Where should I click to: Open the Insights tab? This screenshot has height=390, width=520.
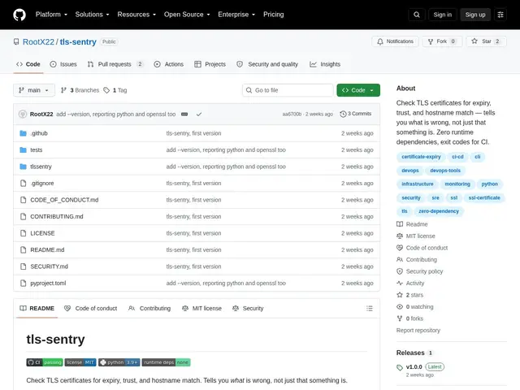pos(325,64)
